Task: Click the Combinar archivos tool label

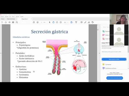Action: 111,68
